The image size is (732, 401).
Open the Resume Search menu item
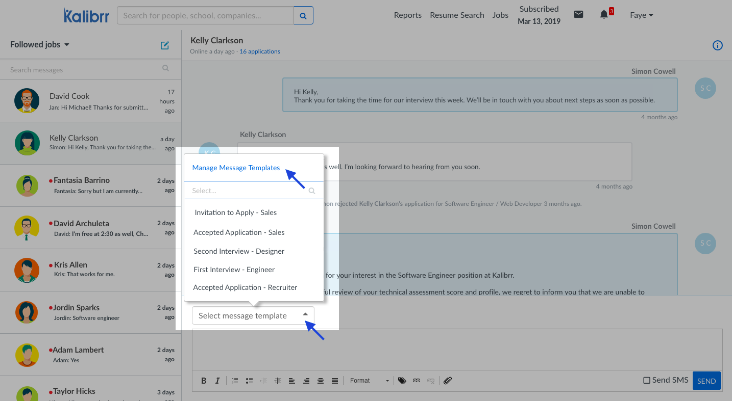457,15
